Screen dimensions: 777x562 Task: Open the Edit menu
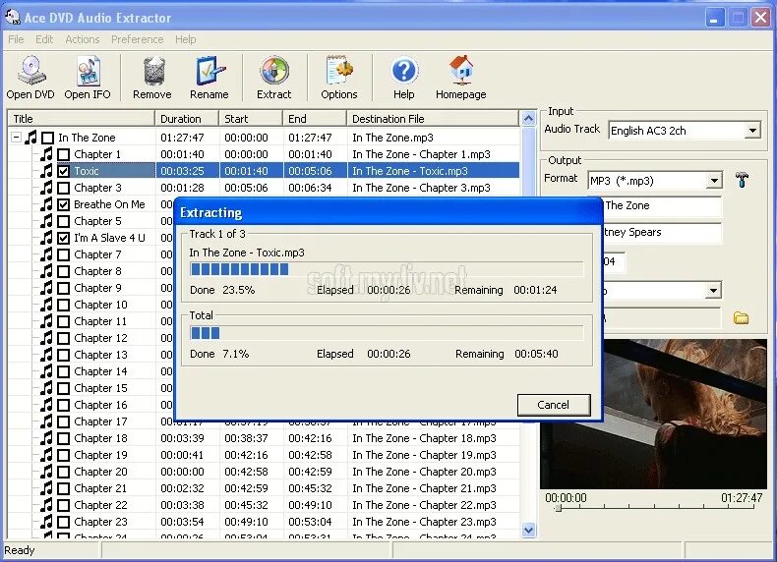(44, 39)
